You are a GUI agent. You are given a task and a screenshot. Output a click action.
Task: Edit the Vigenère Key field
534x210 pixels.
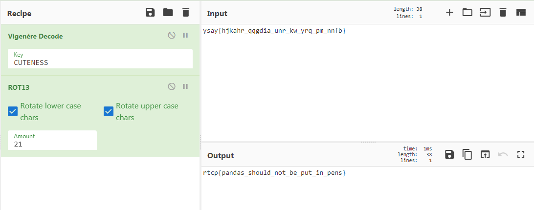coord(100,59)
